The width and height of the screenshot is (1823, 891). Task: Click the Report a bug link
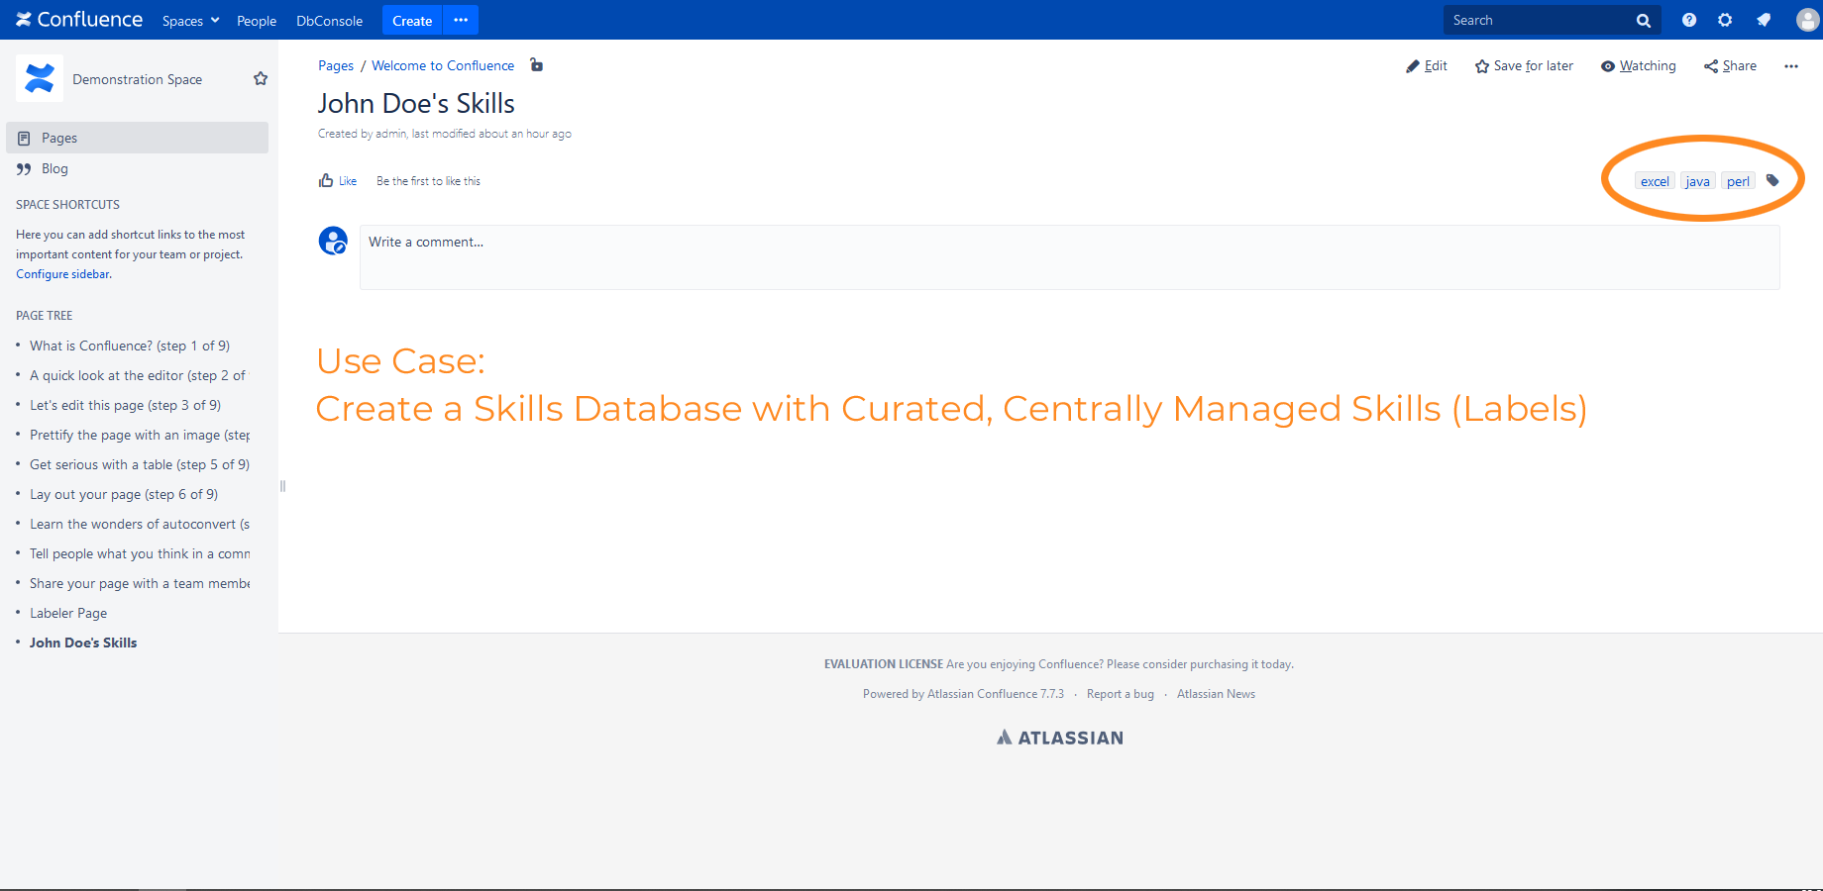1121,694
